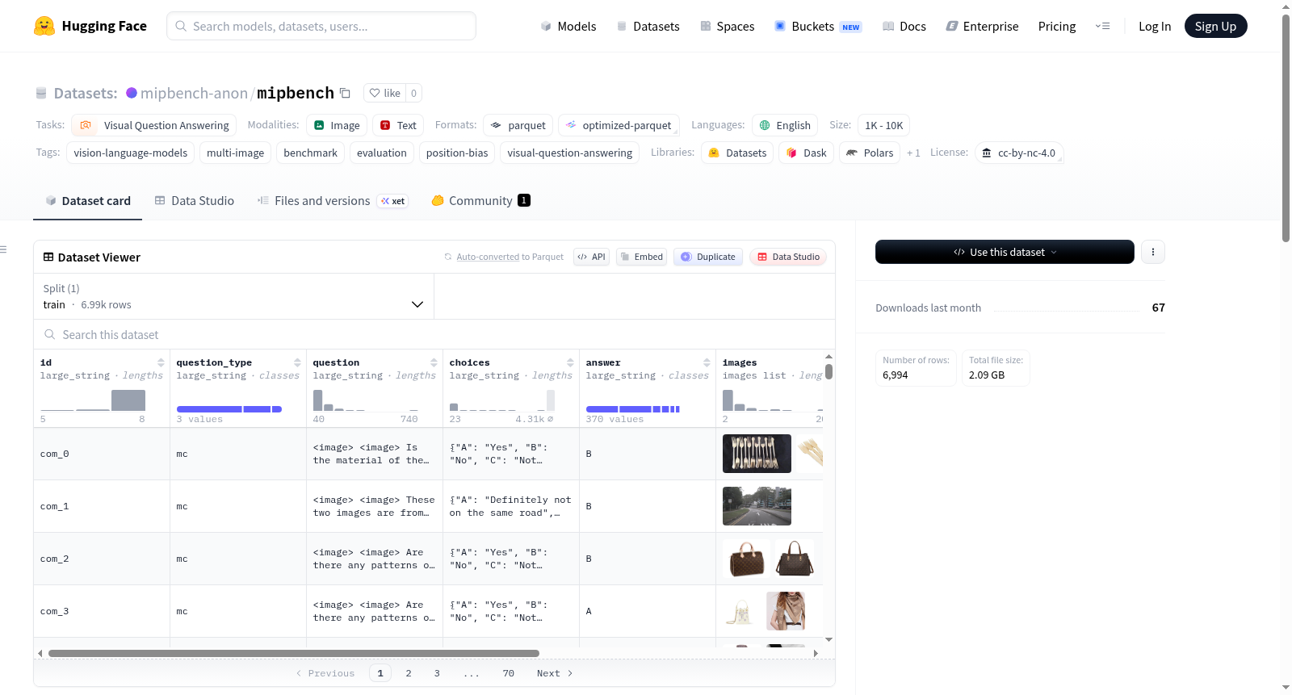Viewport: 1292px width, 695px height.
Task: Go to Models in the top navigation
Action: pyautogui.click(x=568, y=27)
